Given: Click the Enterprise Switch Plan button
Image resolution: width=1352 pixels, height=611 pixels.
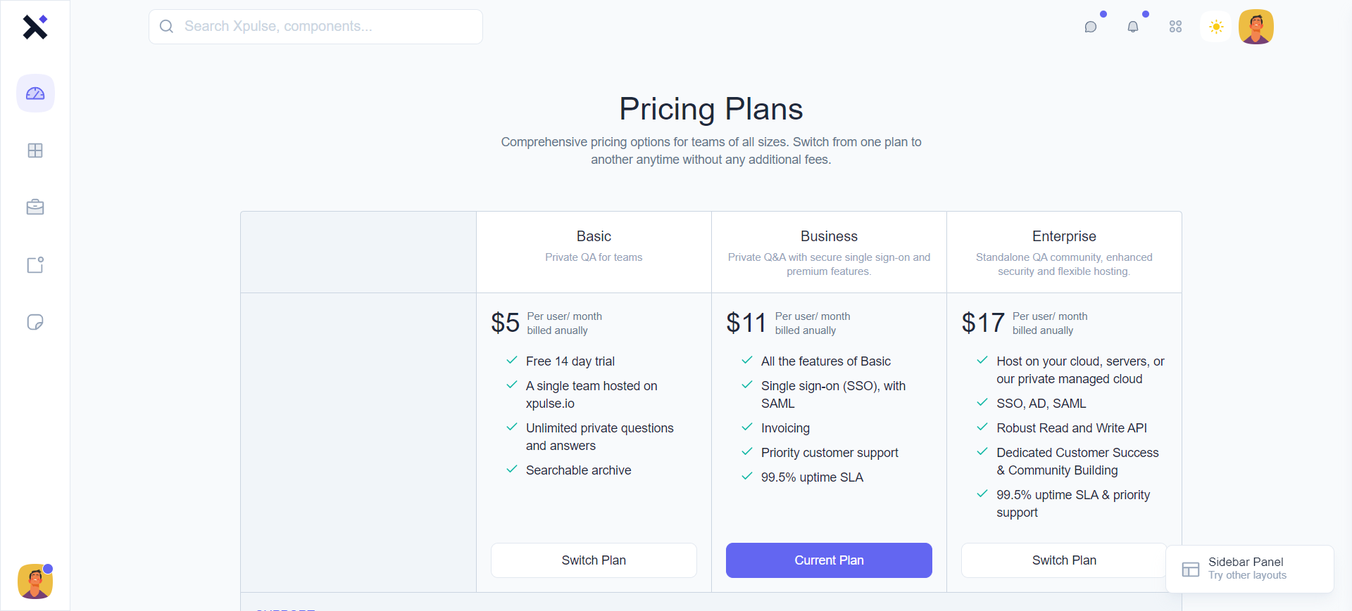Looking at the screenshot, I should tap(1063, 560).
